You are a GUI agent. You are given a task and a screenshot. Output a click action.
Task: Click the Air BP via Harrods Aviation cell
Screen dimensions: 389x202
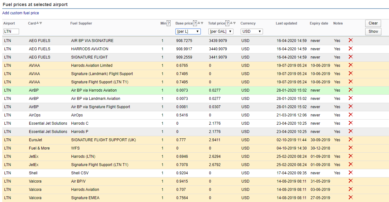point(94,90)
